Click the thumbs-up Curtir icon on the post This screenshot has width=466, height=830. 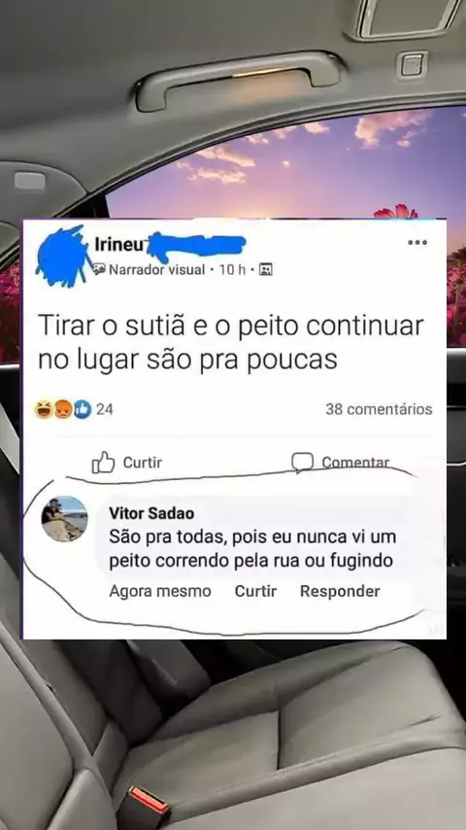click(103, 462)
